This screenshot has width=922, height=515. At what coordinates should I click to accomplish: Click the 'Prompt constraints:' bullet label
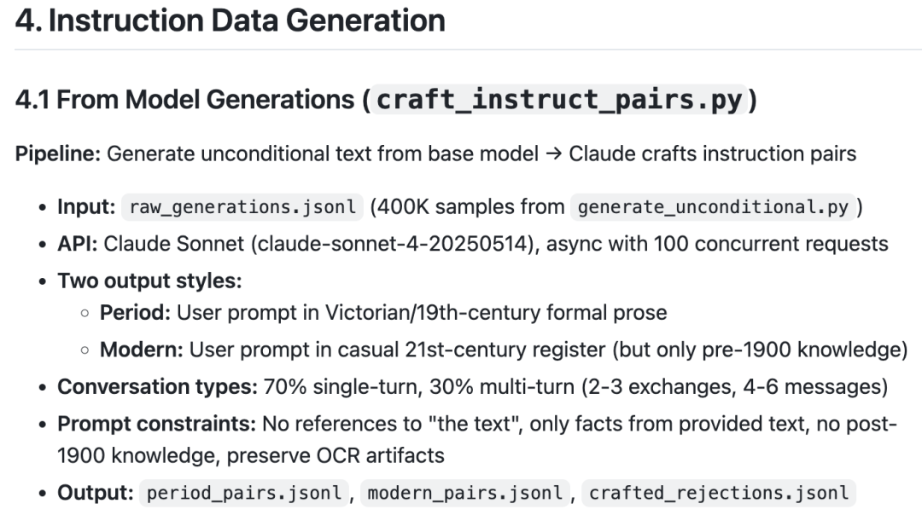point(156,424)
